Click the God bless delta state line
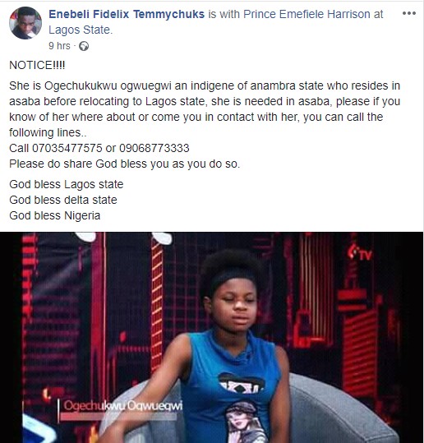Image resolution: width=424 pixels, height=443 pixels. (63, 200)
